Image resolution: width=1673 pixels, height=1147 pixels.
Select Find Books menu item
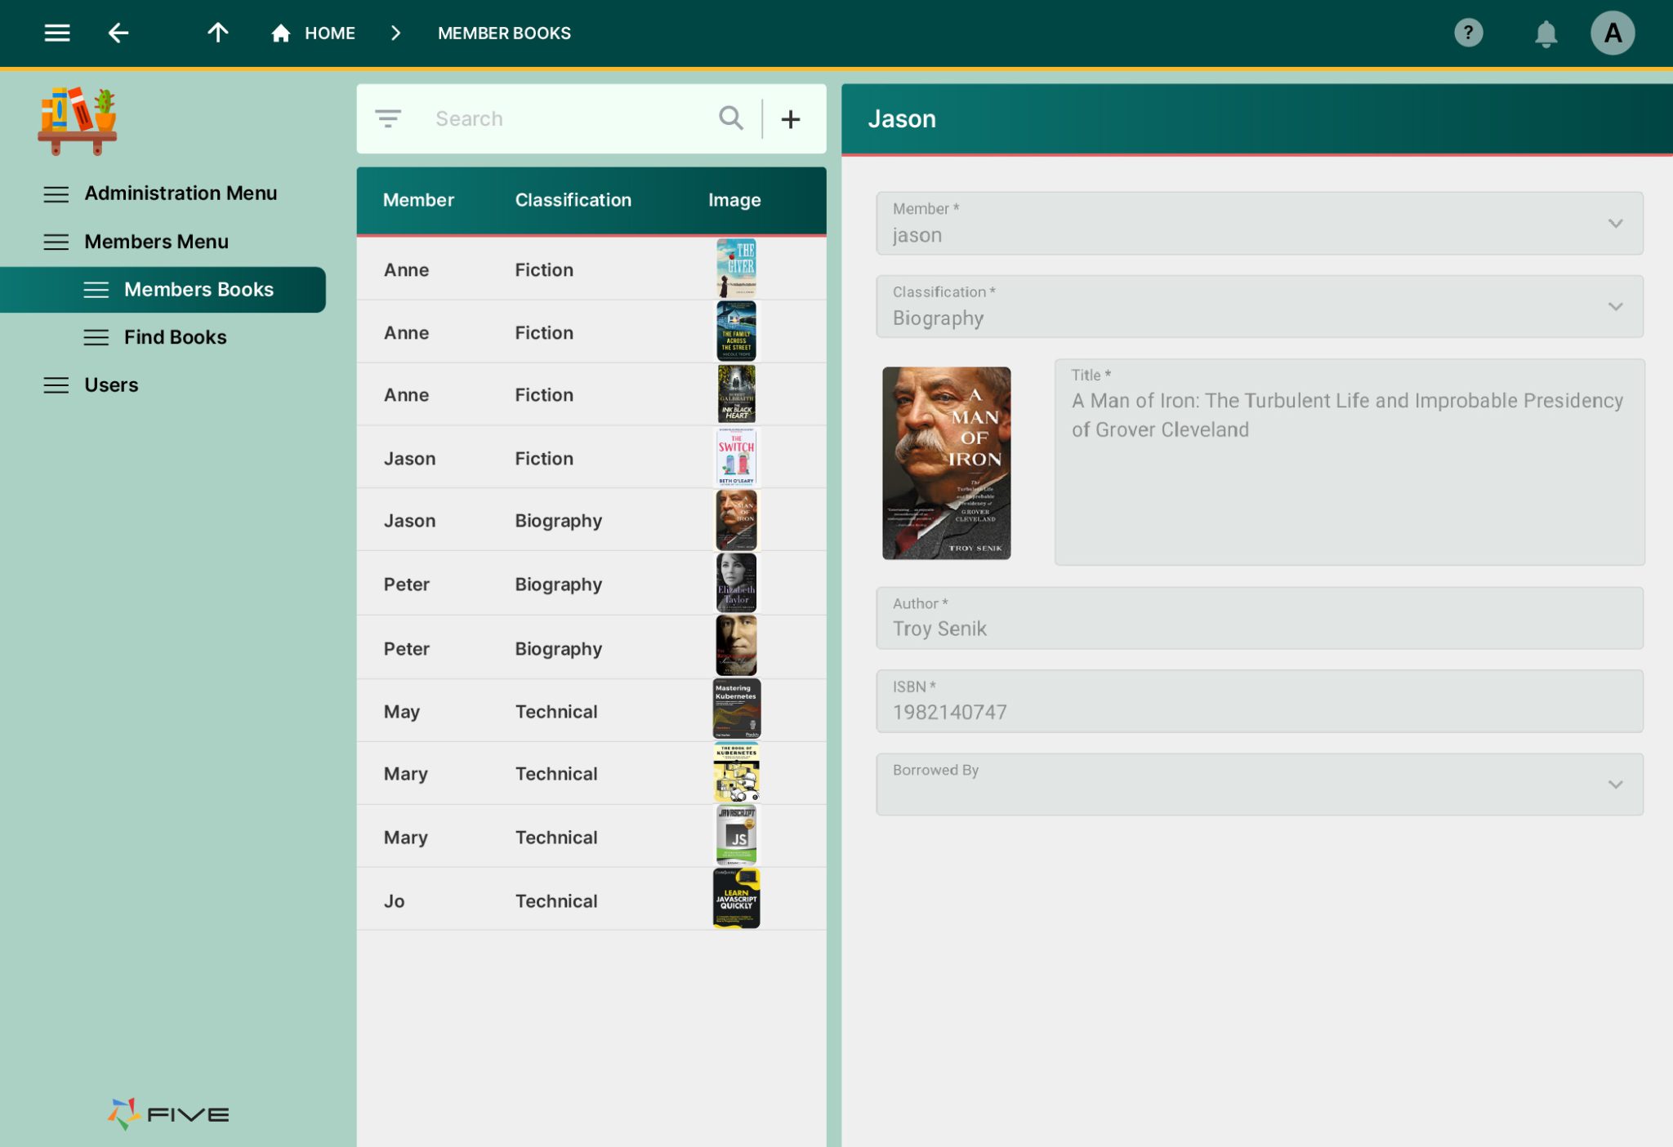point(175,337)
